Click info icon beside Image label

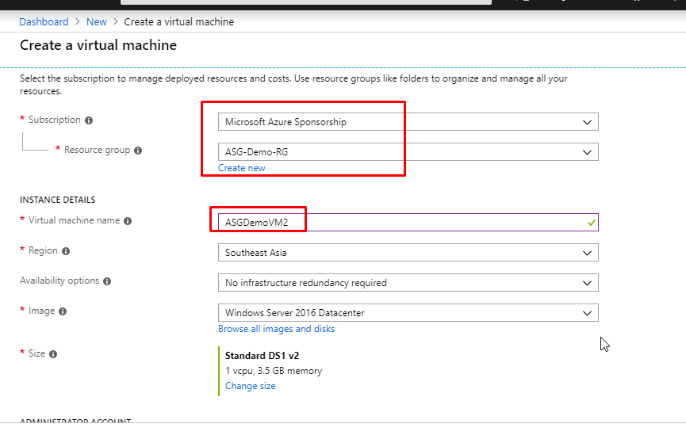coord(63,311)
